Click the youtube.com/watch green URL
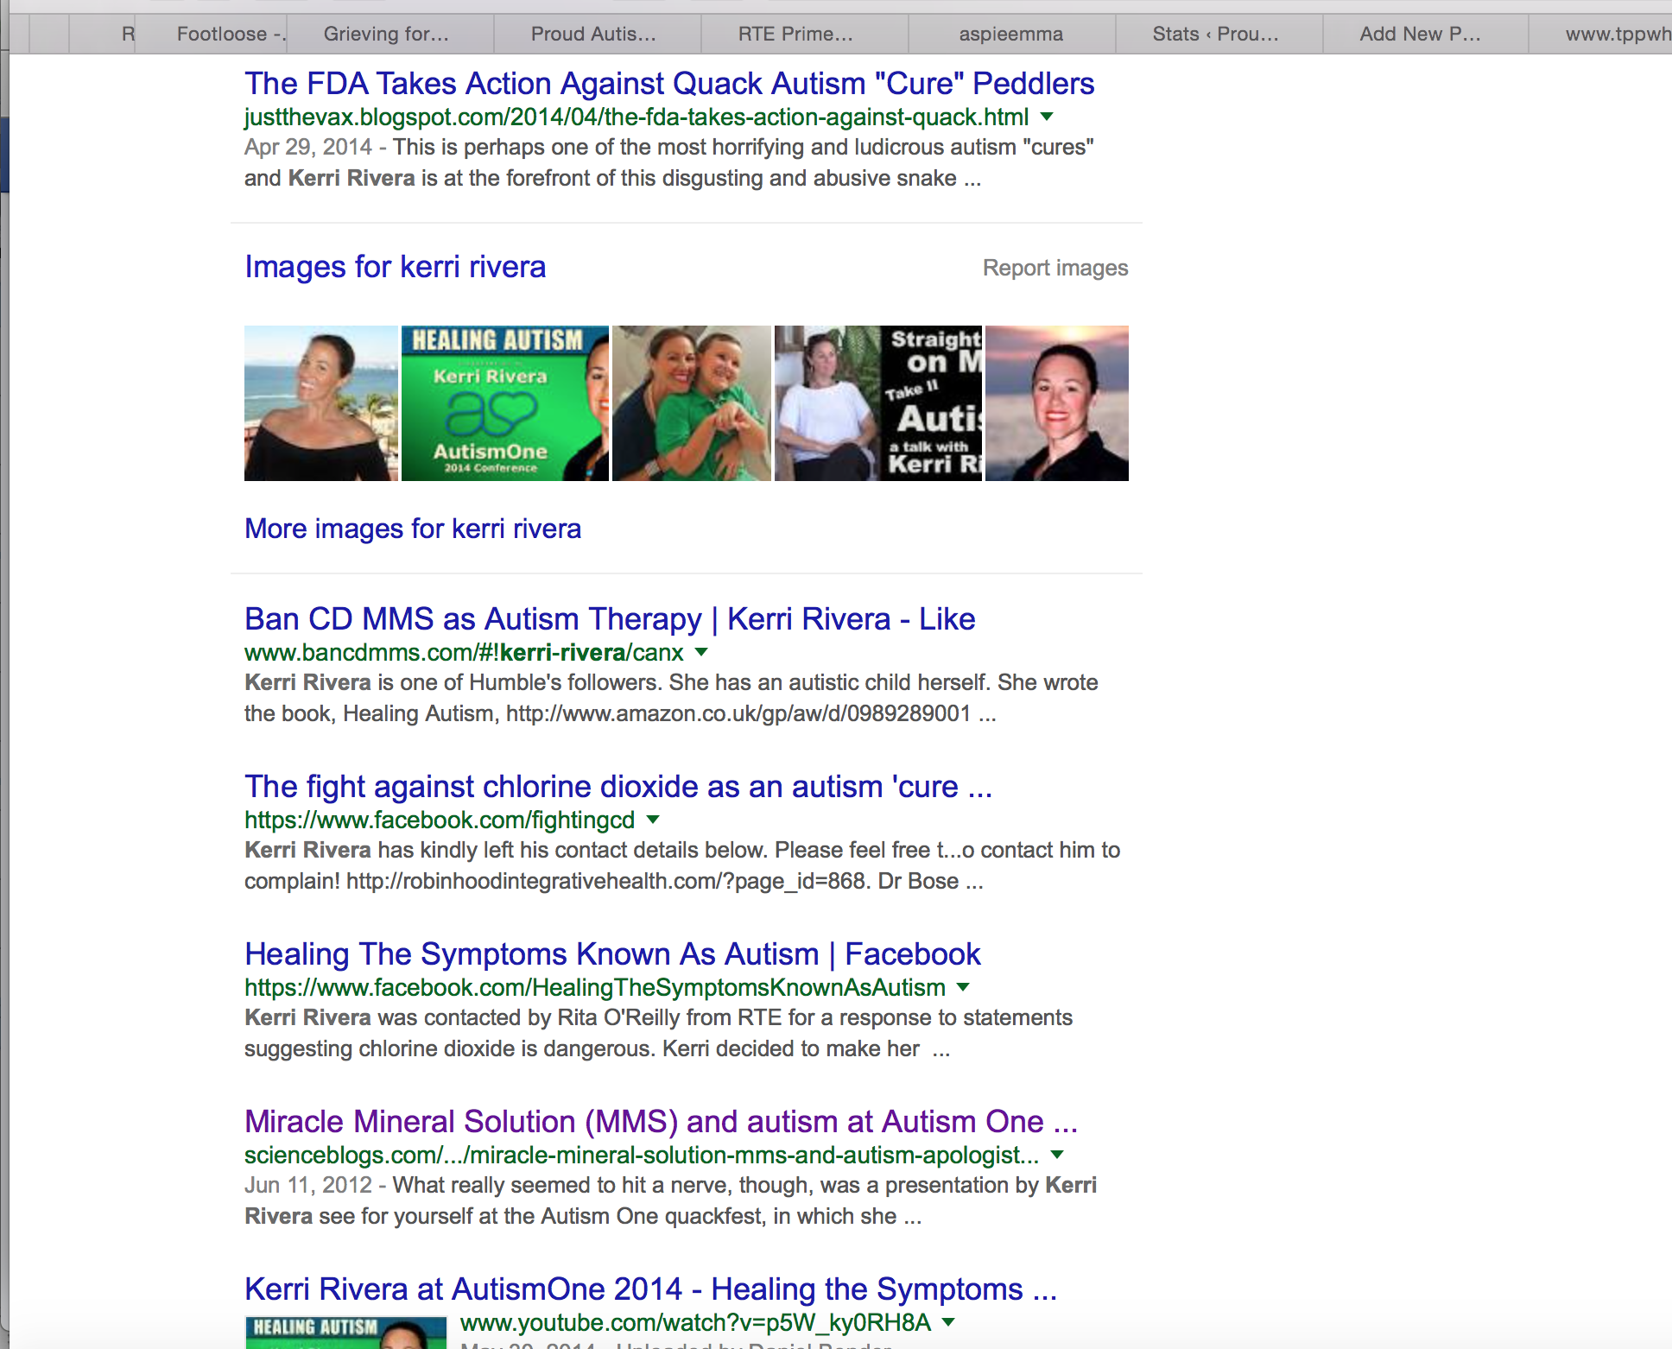1672x1349 pixels. tap(695, 1322)
